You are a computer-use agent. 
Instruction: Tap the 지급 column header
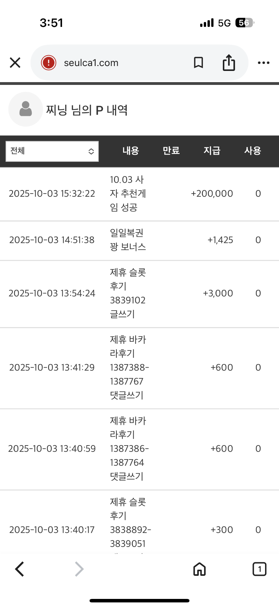point(212,151)
